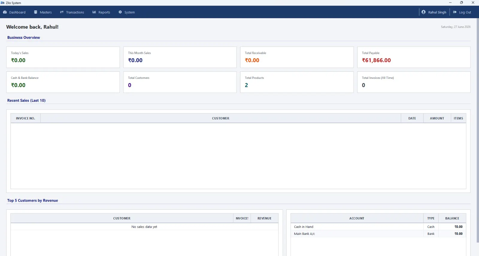Image resolution: width=479 pixels, height=256 pixels.
Task: Click the Total Payable amount ₹61,866.00
Action: (x=376, y=60)
